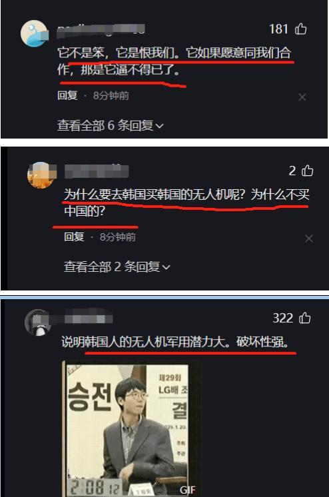Reply to the first comment via 回复

(67, 95)
